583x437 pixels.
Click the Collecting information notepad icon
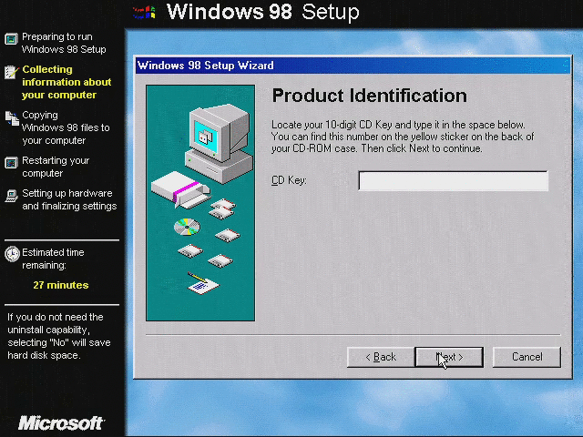pos(11,72)
